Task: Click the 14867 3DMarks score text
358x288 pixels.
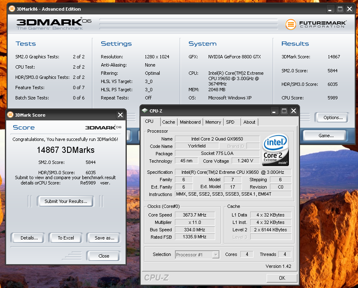Action: click(x=66, y=150)
